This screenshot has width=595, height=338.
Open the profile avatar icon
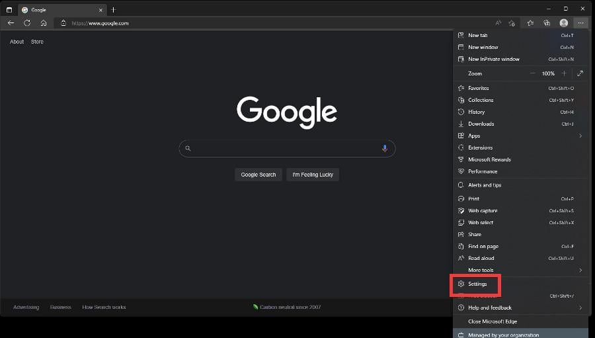pos(563,23)
